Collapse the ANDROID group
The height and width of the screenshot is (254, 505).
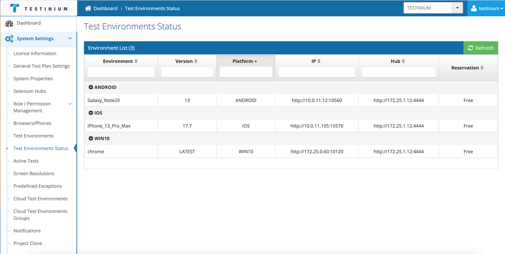pyautogui.click(x=91, y=87)
